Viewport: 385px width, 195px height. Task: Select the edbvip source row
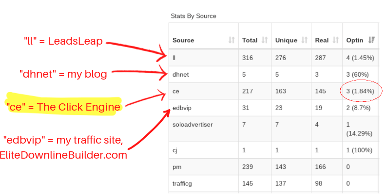point(274,108)
